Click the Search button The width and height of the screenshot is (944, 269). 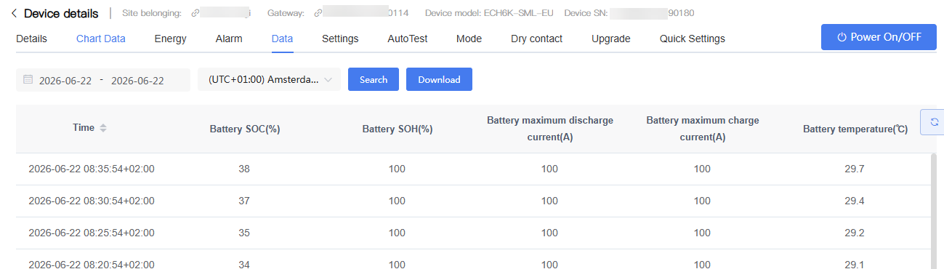[x=374, y=79]
